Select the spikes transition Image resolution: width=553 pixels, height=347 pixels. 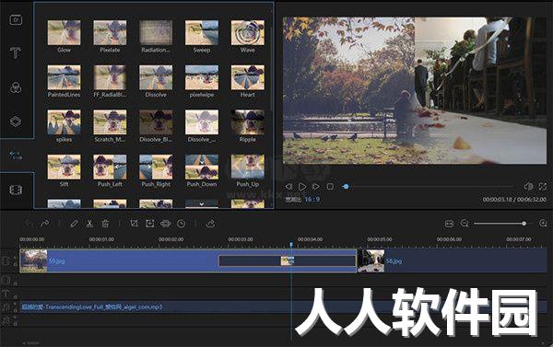tap(64, 122)
